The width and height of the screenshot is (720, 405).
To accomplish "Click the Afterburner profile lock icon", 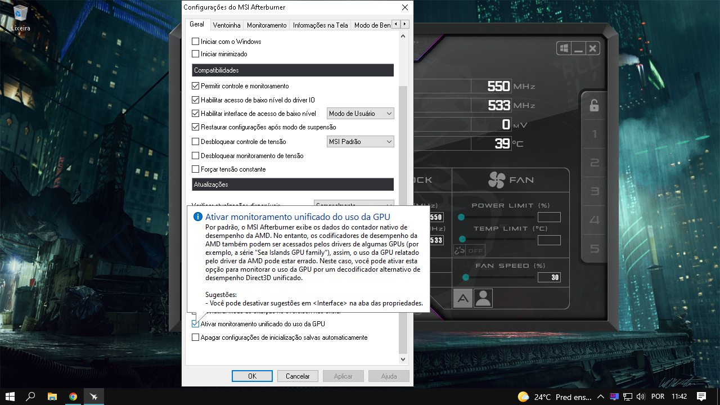I will pyautogui.click(x=594, y=105).
